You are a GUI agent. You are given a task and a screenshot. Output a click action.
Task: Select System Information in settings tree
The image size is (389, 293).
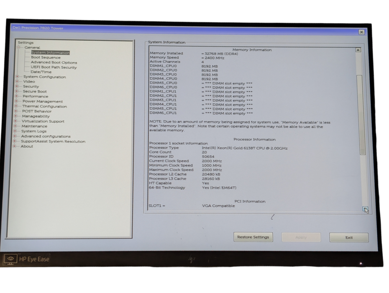click(50, 53)
